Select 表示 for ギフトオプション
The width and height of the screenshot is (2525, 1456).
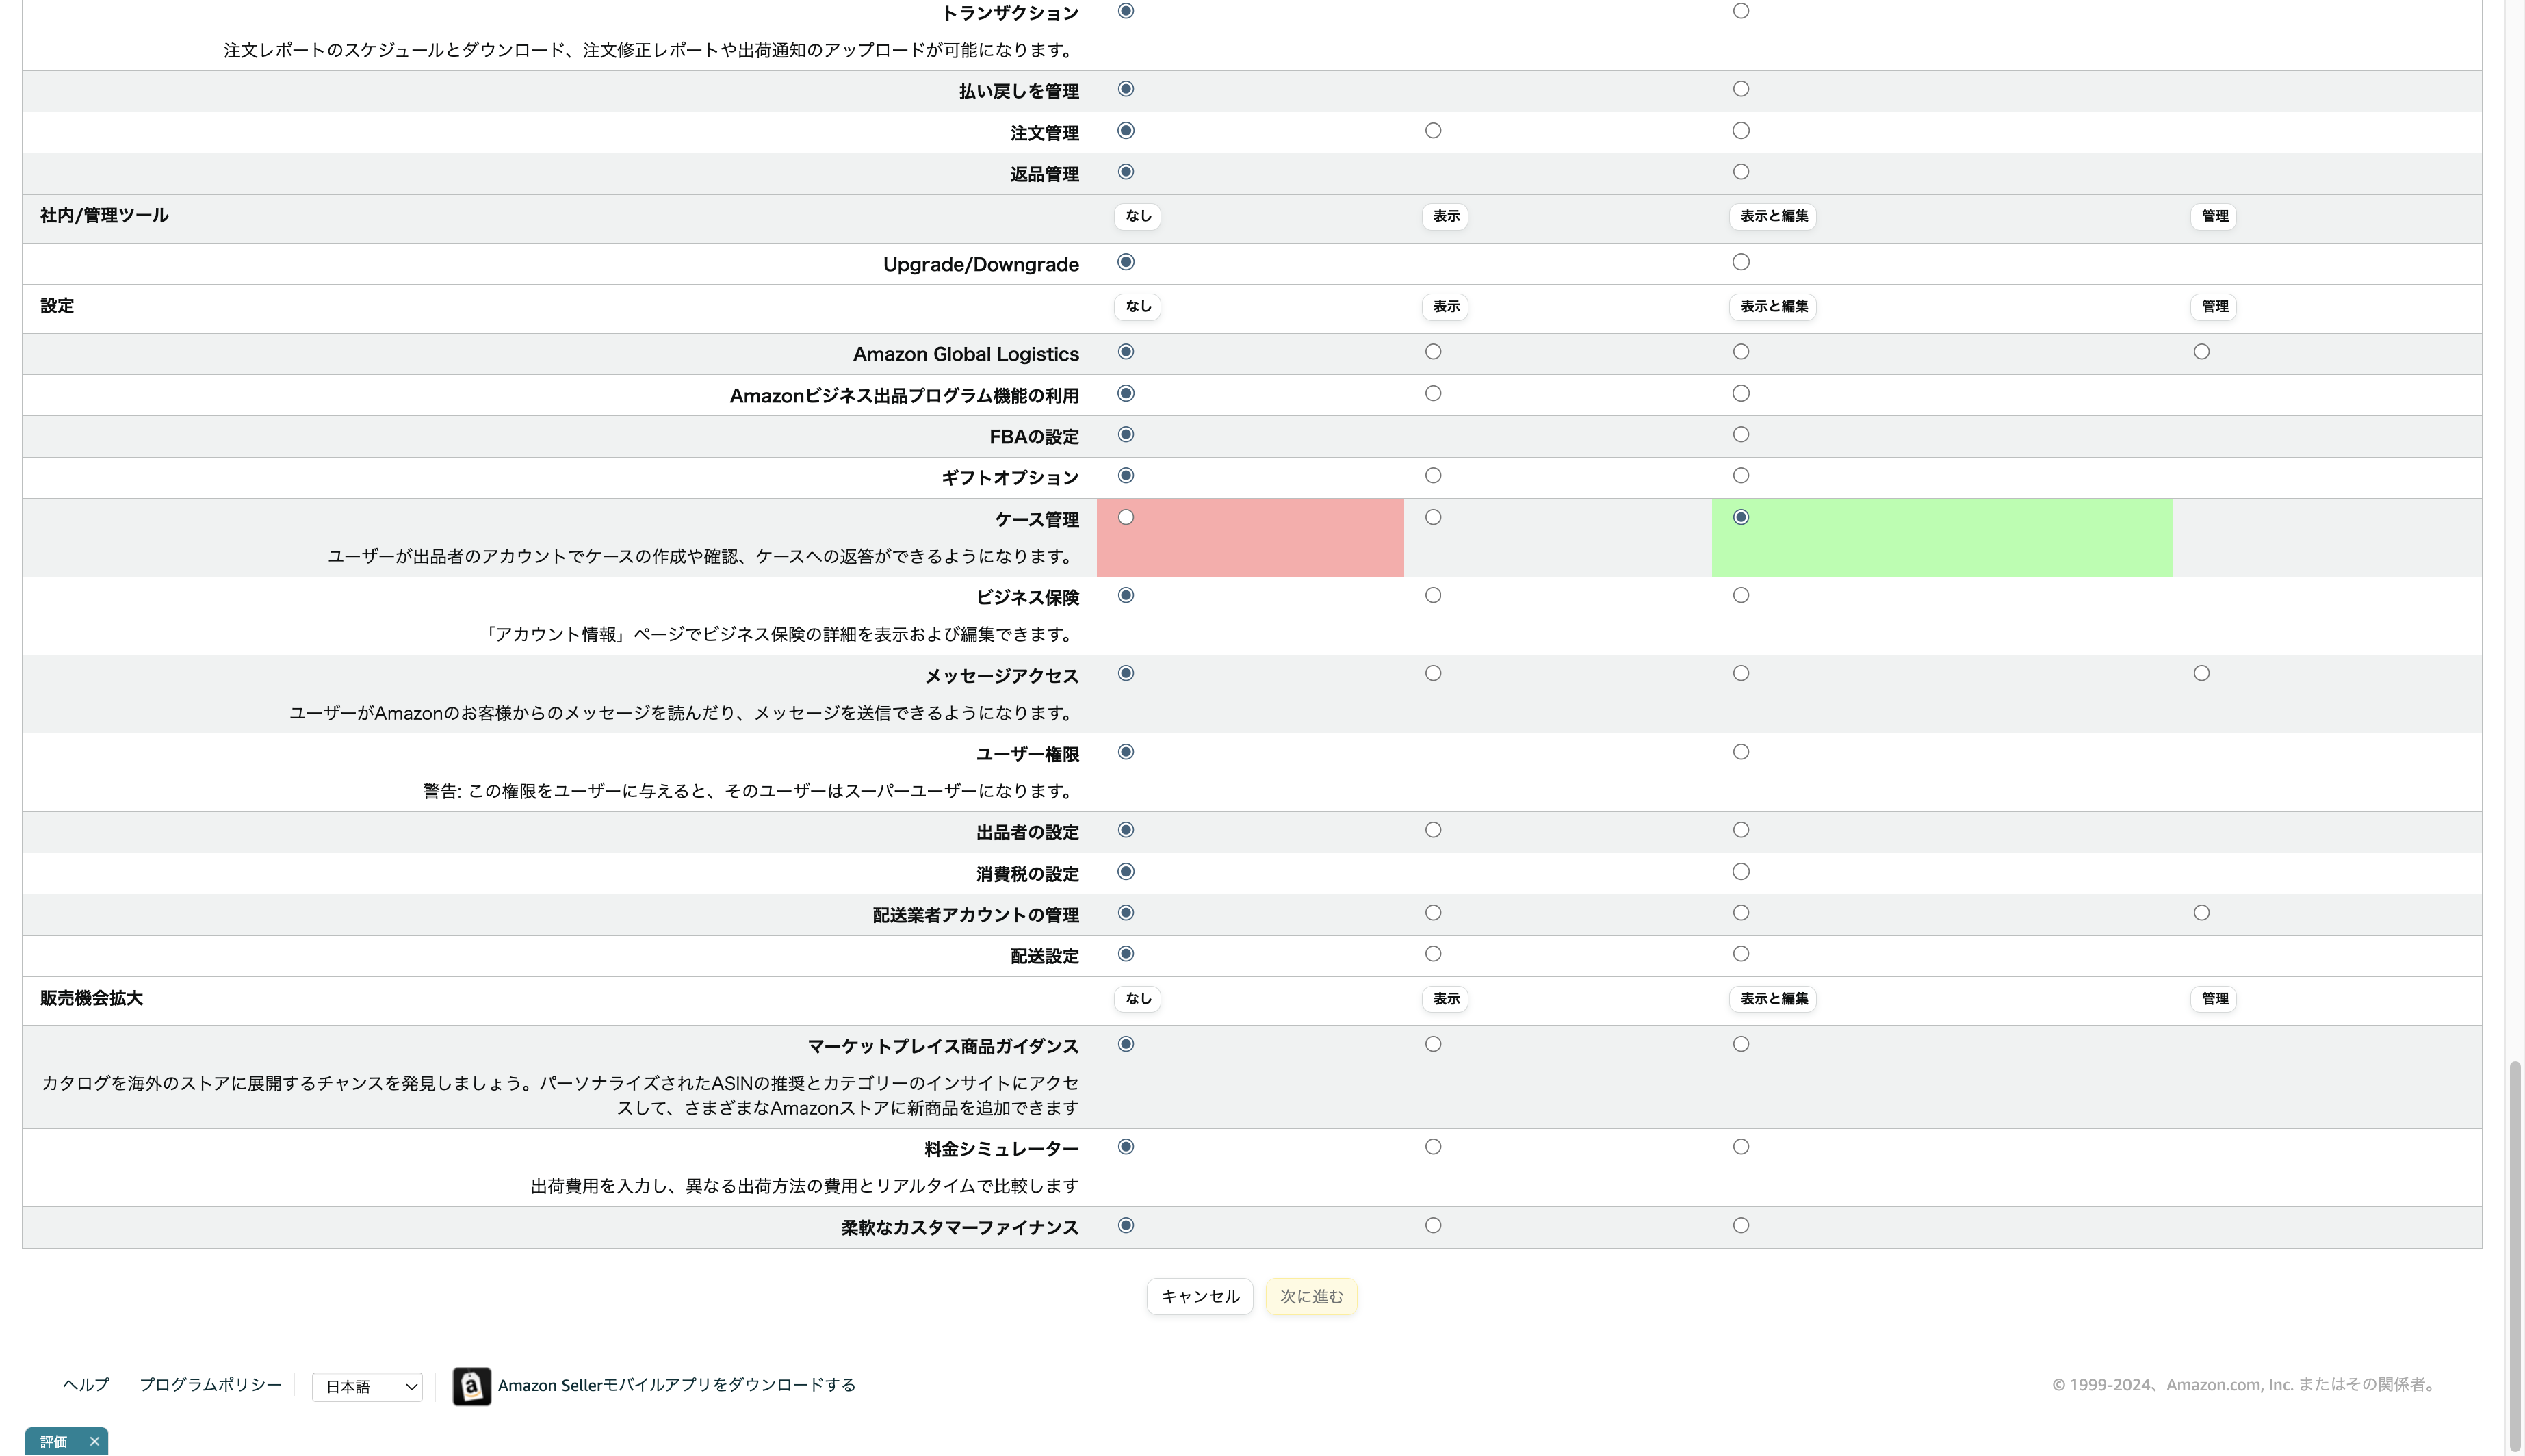1433,476
